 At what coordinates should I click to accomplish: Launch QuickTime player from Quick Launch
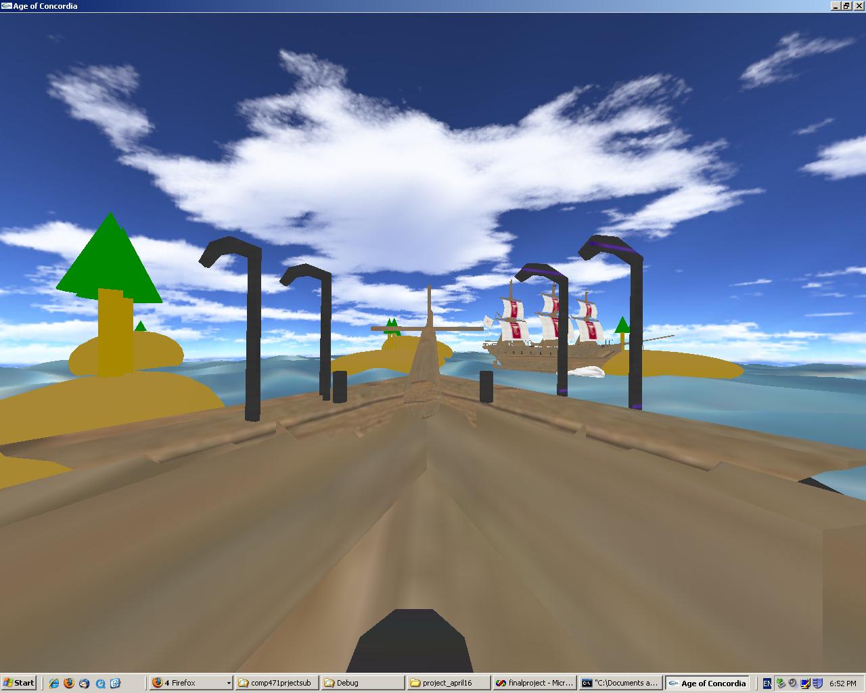point(100,683)
